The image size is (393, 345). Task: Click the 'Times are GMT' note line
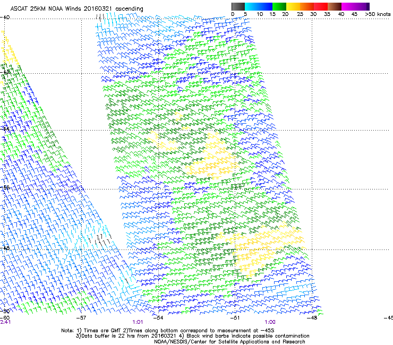(x=168, y=331)
